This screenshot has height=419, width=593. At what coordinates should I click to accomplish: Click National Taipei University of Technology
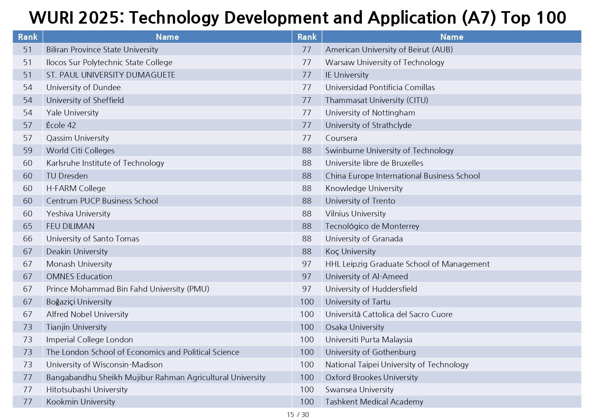point(397,365)
